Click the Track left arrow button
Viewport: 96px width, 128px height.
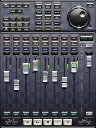[x=8, y=123]
